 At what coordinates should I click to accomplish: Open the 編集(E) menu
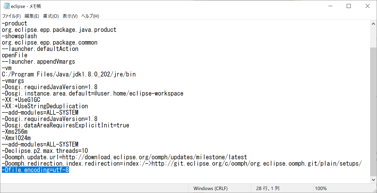coord(32,16)
